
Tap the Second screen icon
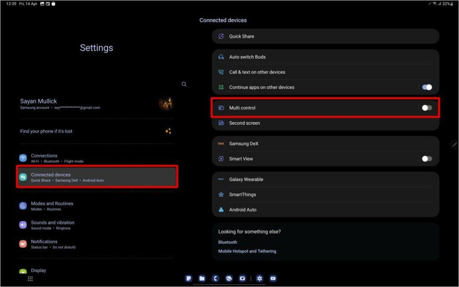(x=221, y=123)
